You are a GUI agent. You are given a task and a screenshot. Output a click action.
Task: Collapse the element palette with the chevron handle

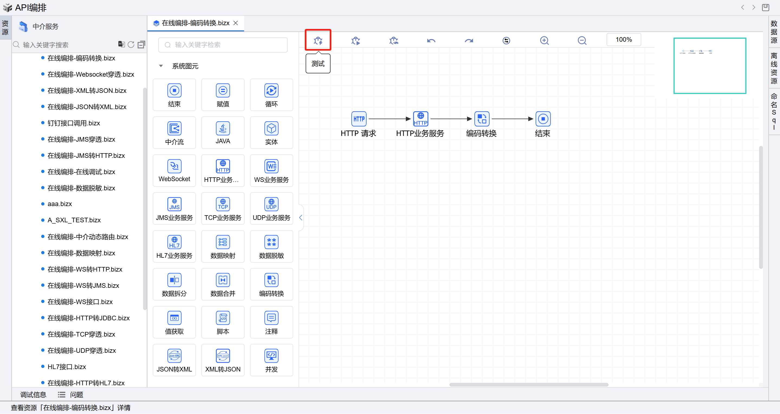[x=300, y=217]
